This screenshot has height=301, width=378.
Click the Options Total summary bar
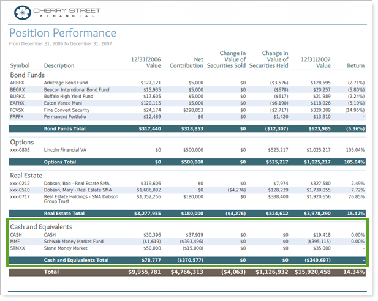click(187, 162)
